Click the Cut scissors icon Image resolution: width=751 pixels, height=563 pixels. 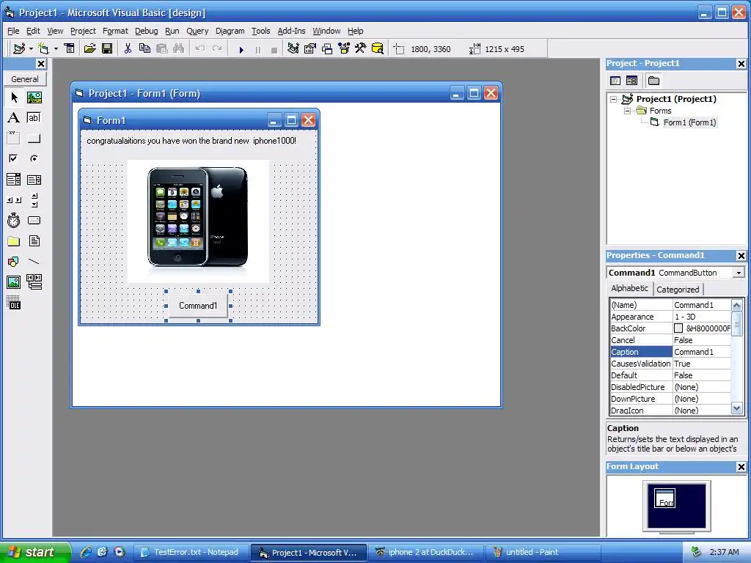pyautogui.click(x=128, y=49)
